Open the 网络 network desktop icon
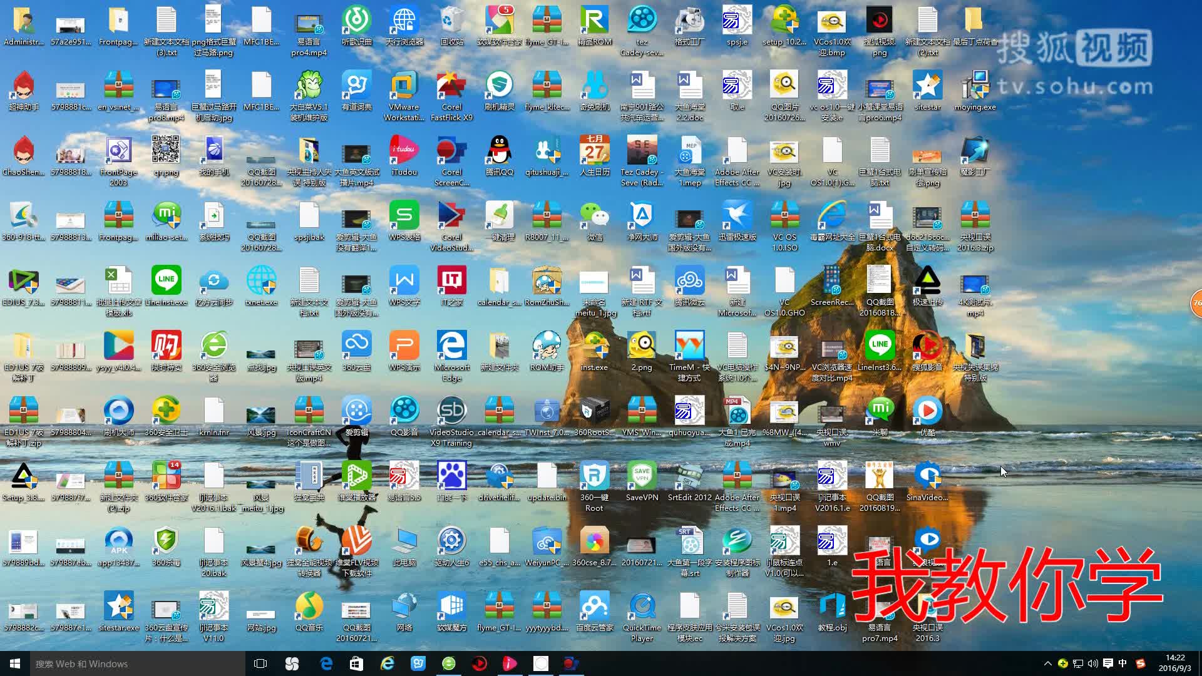1202x676 pixels. point(404,612)
